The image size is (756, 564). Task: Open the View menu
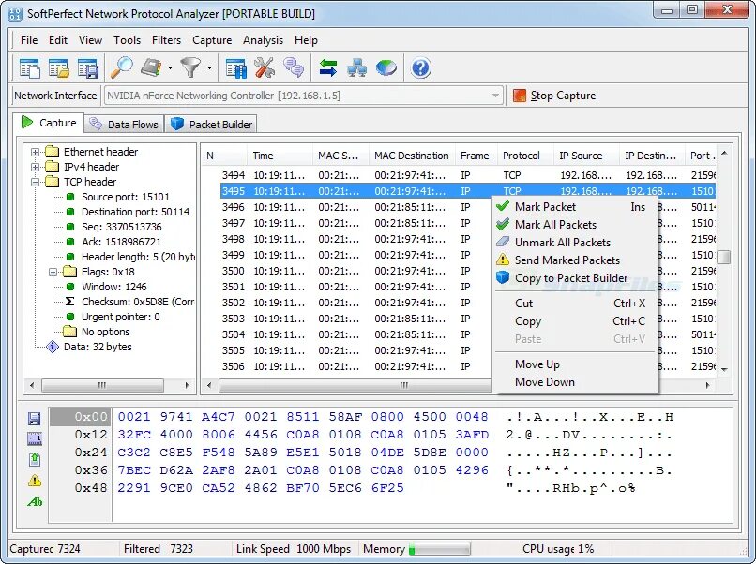pos(90,40)
